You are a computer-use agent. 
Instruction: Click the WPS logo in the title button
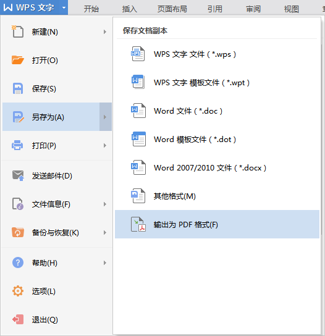pos(8,7)
